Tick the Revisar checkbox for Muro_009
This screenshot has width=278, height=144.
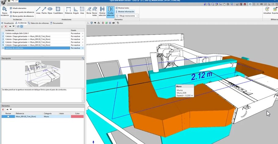click(8, 116)
